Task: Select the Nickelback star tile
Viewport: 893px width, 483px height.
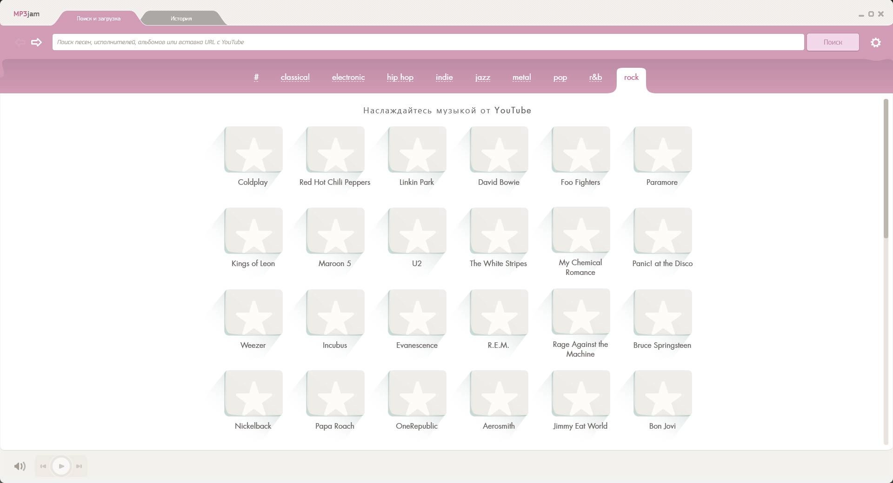Action: tap(253, 393)
